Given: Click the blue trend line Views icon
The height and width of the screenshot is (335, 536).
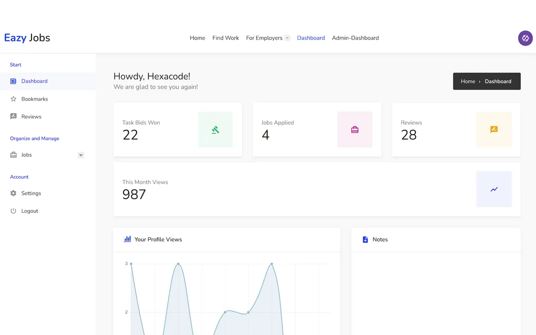Looking at the screenshot, I should point(494,189).
